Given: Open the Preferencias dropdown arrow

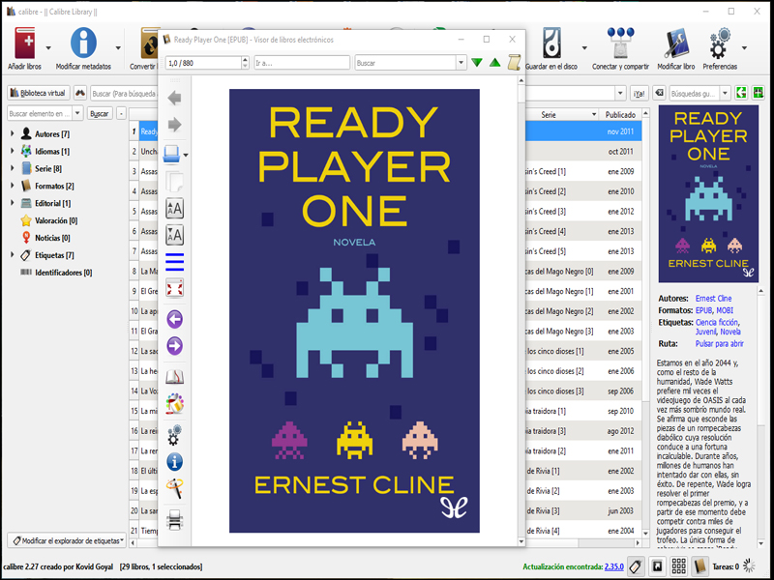Looking at the screenshot, I should 744,47.
